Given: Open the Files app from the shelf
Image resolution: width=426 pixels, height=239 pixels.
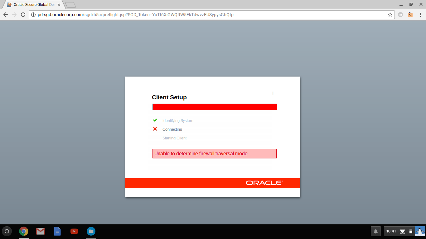Looking at the screenshot, I should (91, 231).
